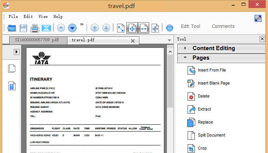Viewport: 268px width, 153px height.
Task: Switch to the SI1600000657709.pdf tab
Action: coord(37,40)
